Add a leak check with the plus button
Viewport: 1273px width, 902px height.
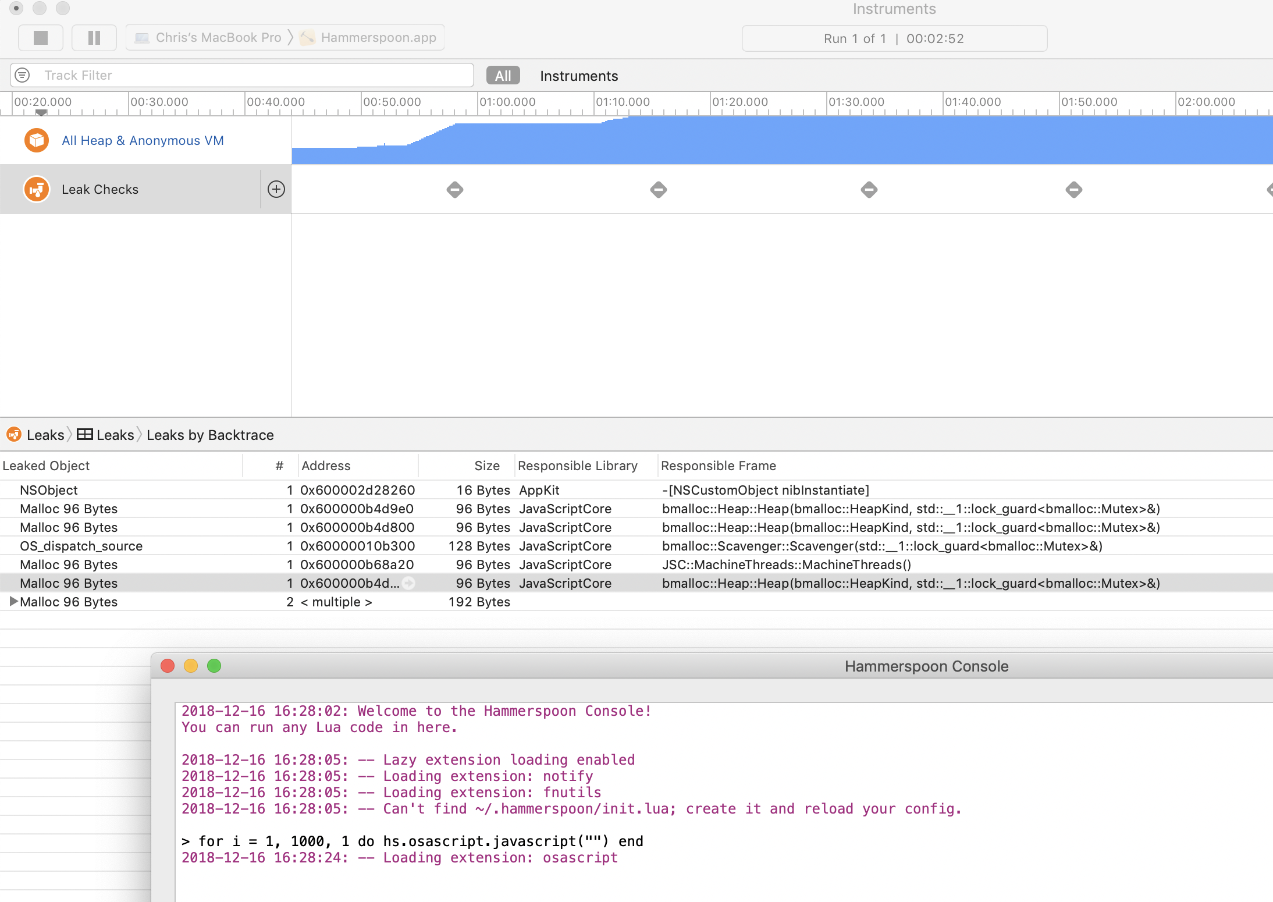point(276,189)
